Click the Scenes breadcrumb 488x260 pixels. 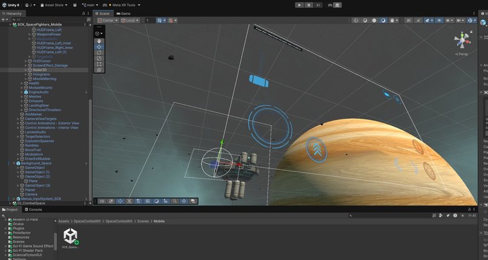143,221
